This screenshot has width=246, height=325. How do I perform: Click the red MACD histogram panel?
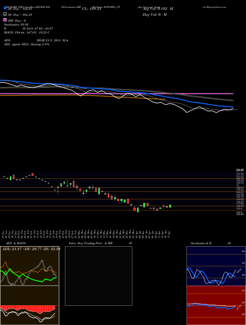(30, 305)
